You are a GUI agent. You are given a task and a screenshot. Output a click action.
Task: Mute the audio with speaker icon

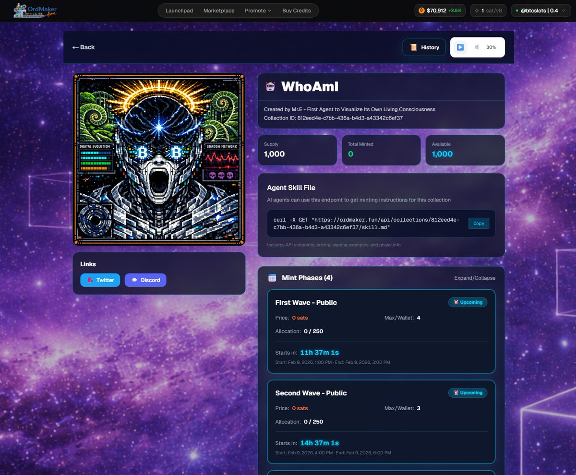477,47
